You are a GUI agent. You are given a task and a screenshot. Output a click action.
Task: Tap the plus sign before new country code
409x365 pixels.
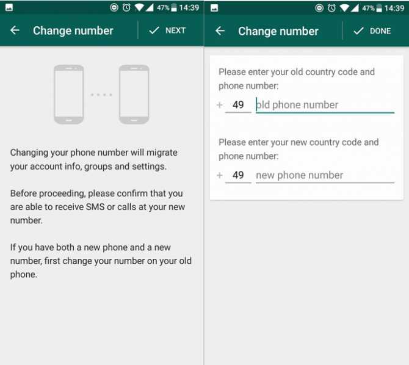point(220,175)
